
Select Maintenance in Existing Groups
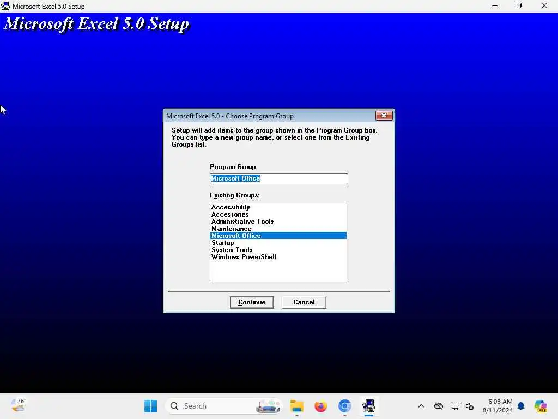pyautogui.click(x=278, y=229)
